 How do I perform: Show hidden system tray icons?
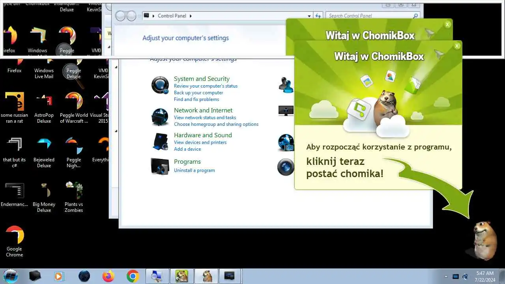[x=446, y=277]
